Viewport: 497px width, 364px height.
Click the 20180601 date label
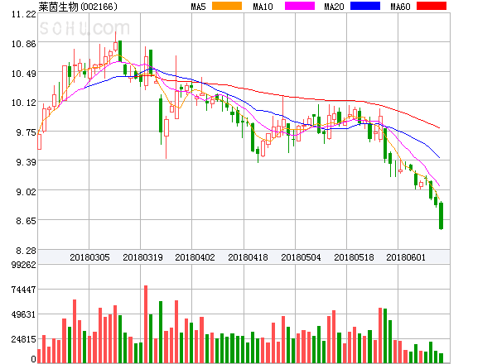406,257
